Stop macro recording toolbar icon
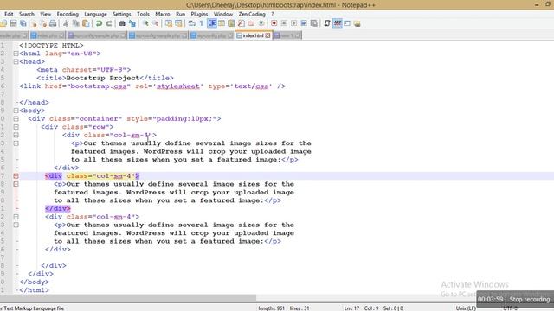This screenshot has width=554, height=311. [284, 23]
